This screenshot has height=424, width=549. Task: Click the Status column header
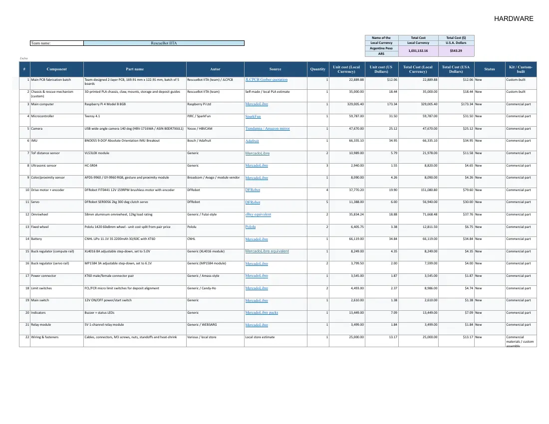tap(490, 69)
